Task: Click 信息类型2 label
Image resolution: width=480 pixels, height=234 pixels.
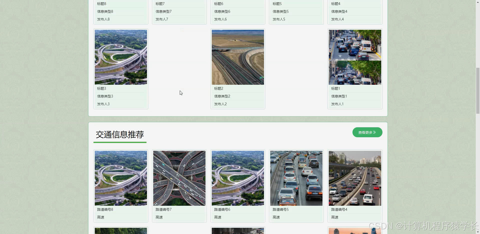Action: [222, 96]
